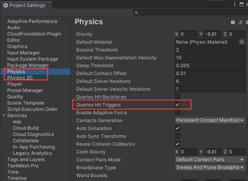
Task: Open the Contact Pairs Mode dropdown
Action: [210, 160]
